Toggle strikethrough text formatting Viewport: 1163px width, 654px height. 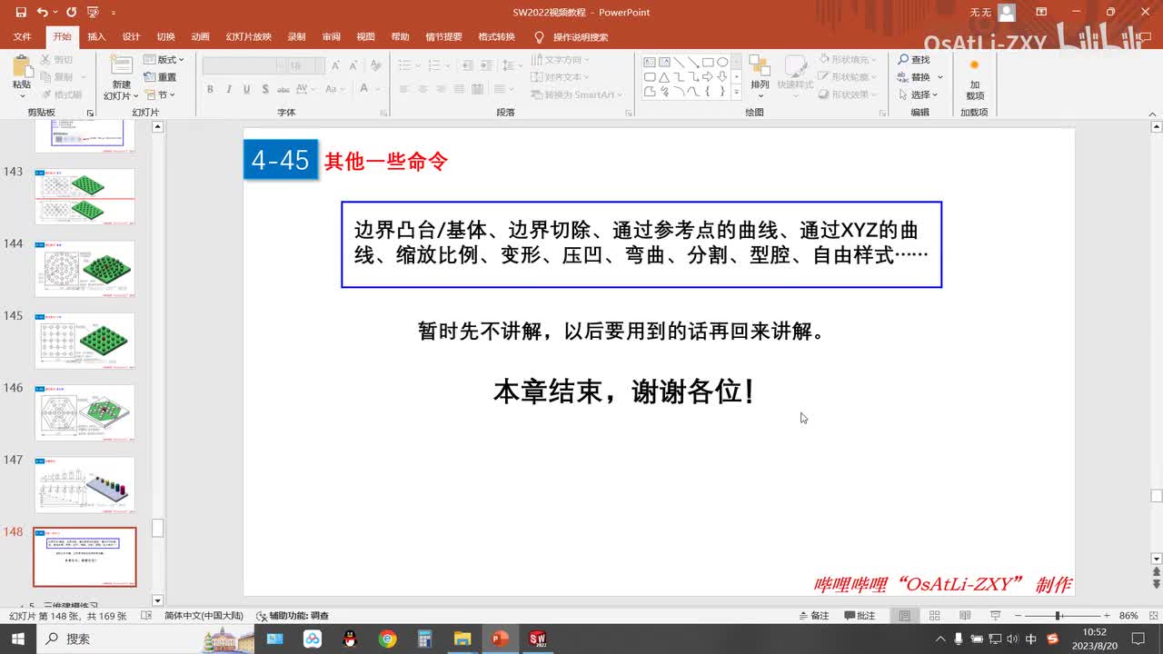point(283,89)
